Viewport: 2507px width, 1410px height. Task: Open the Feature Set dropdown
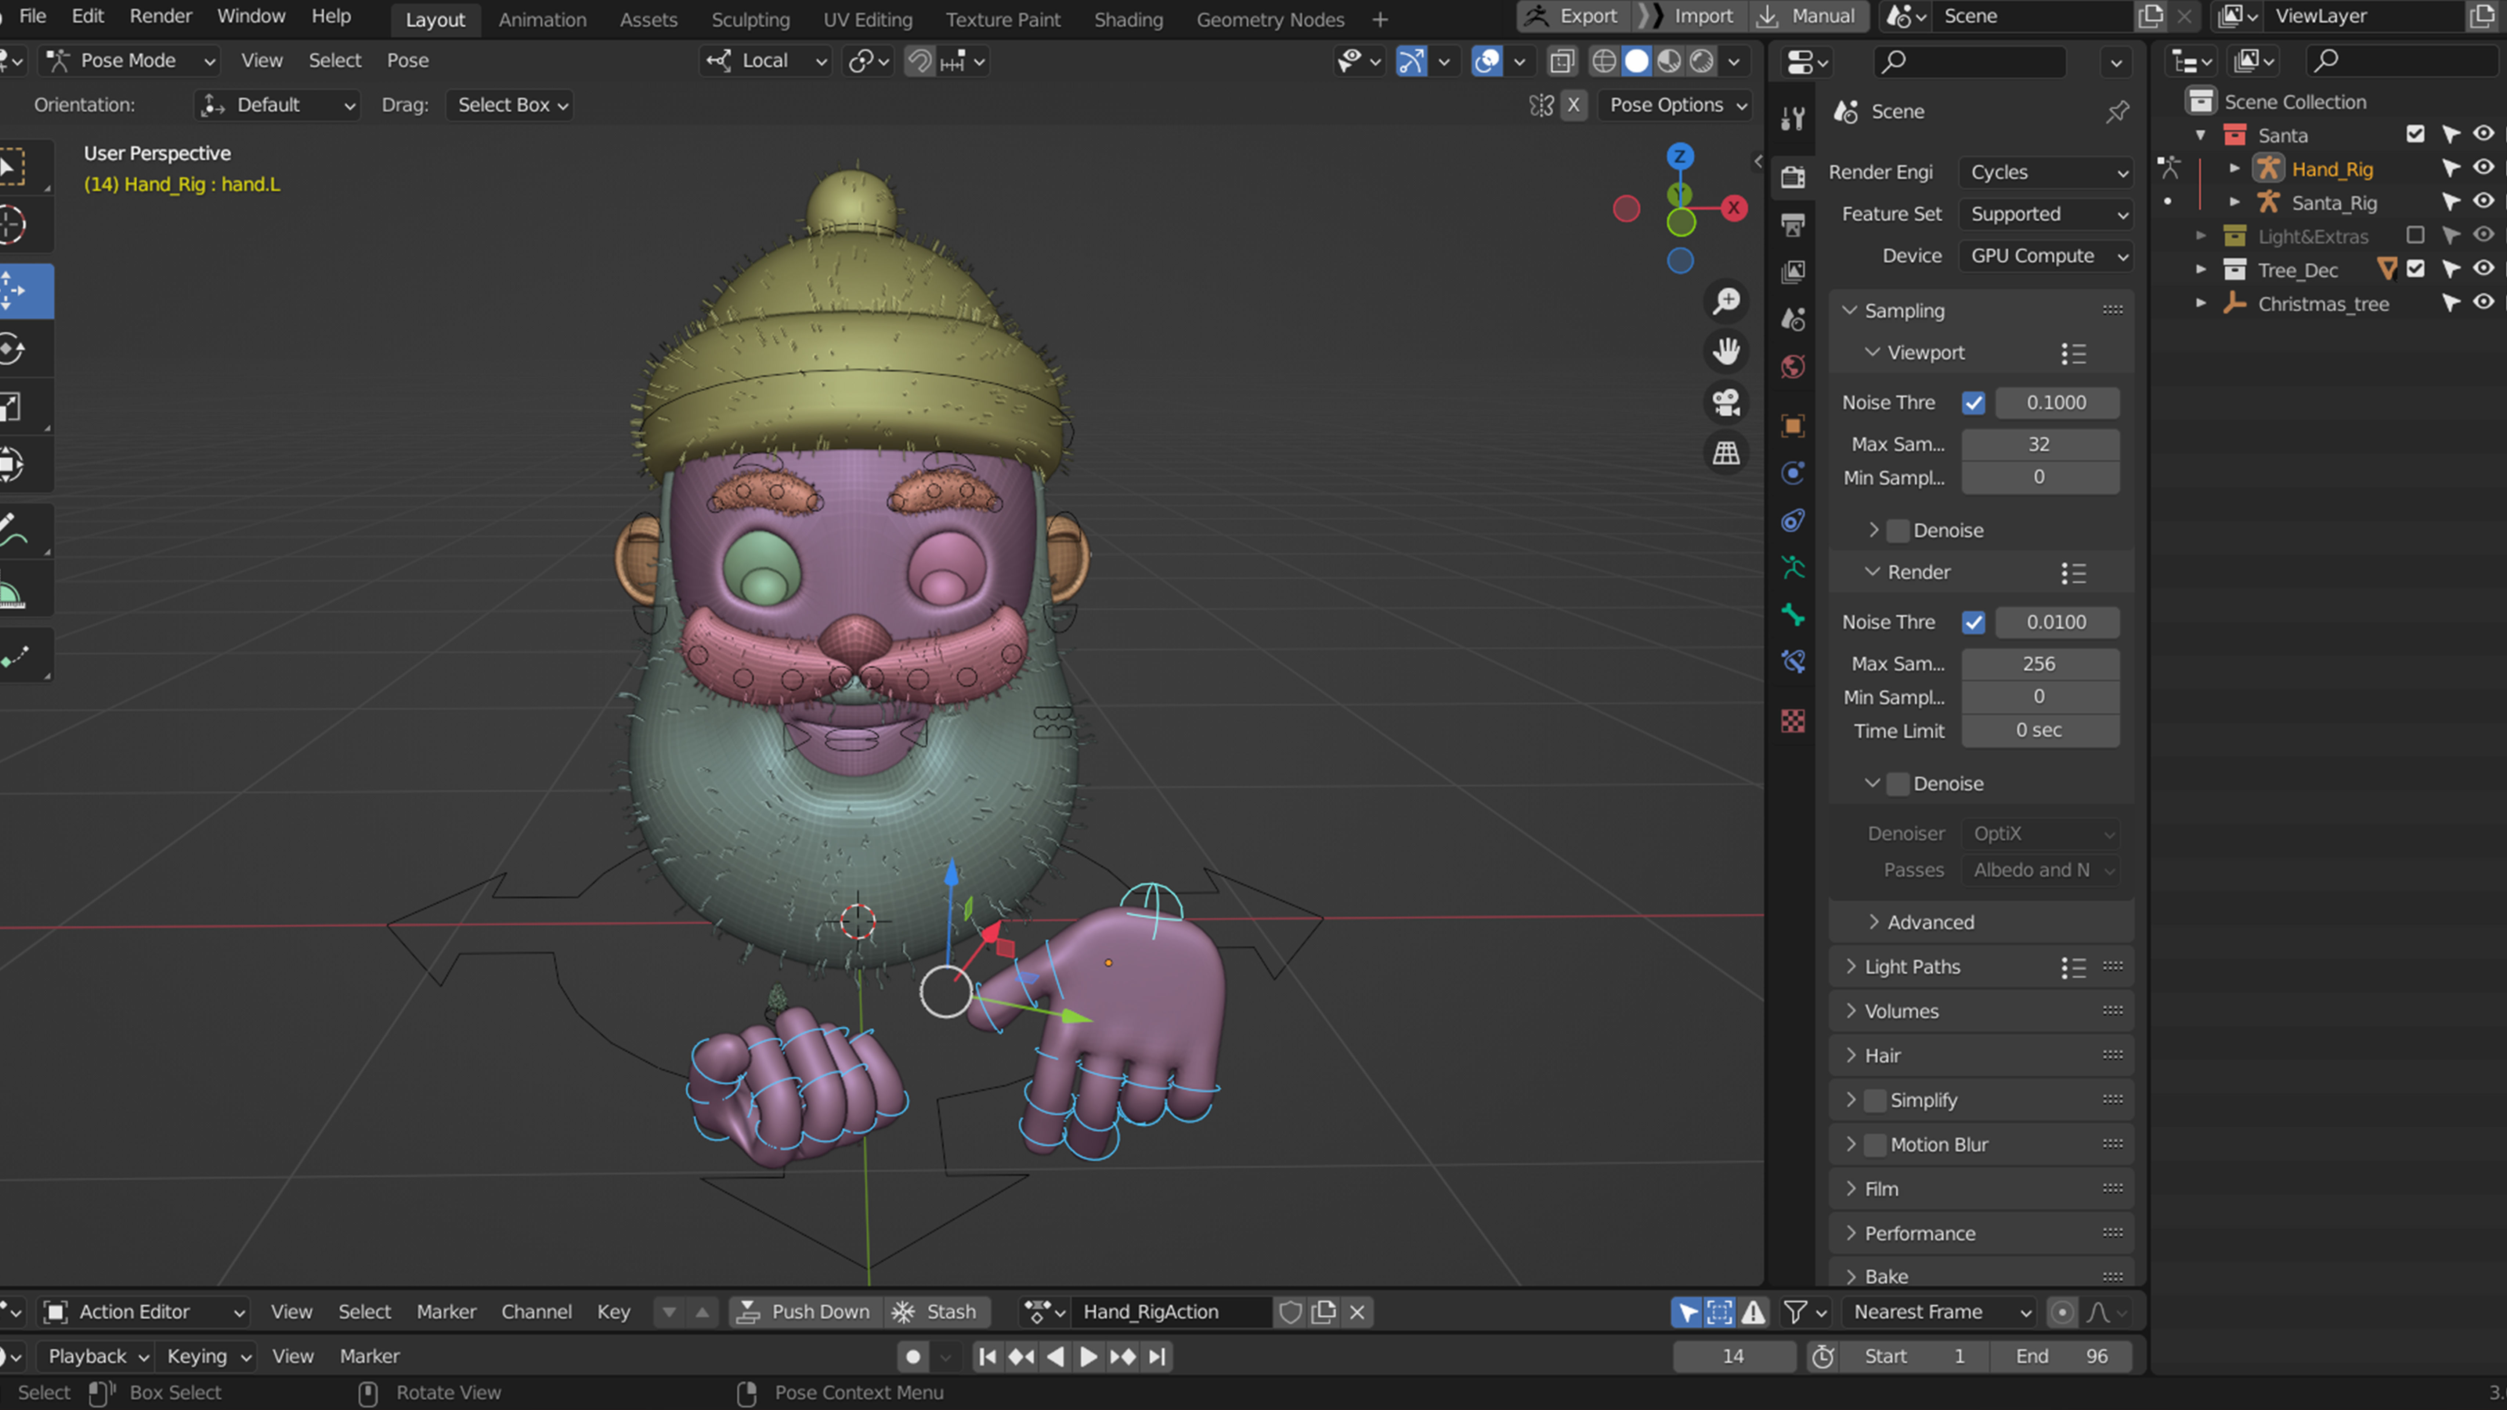point(2046,214)
